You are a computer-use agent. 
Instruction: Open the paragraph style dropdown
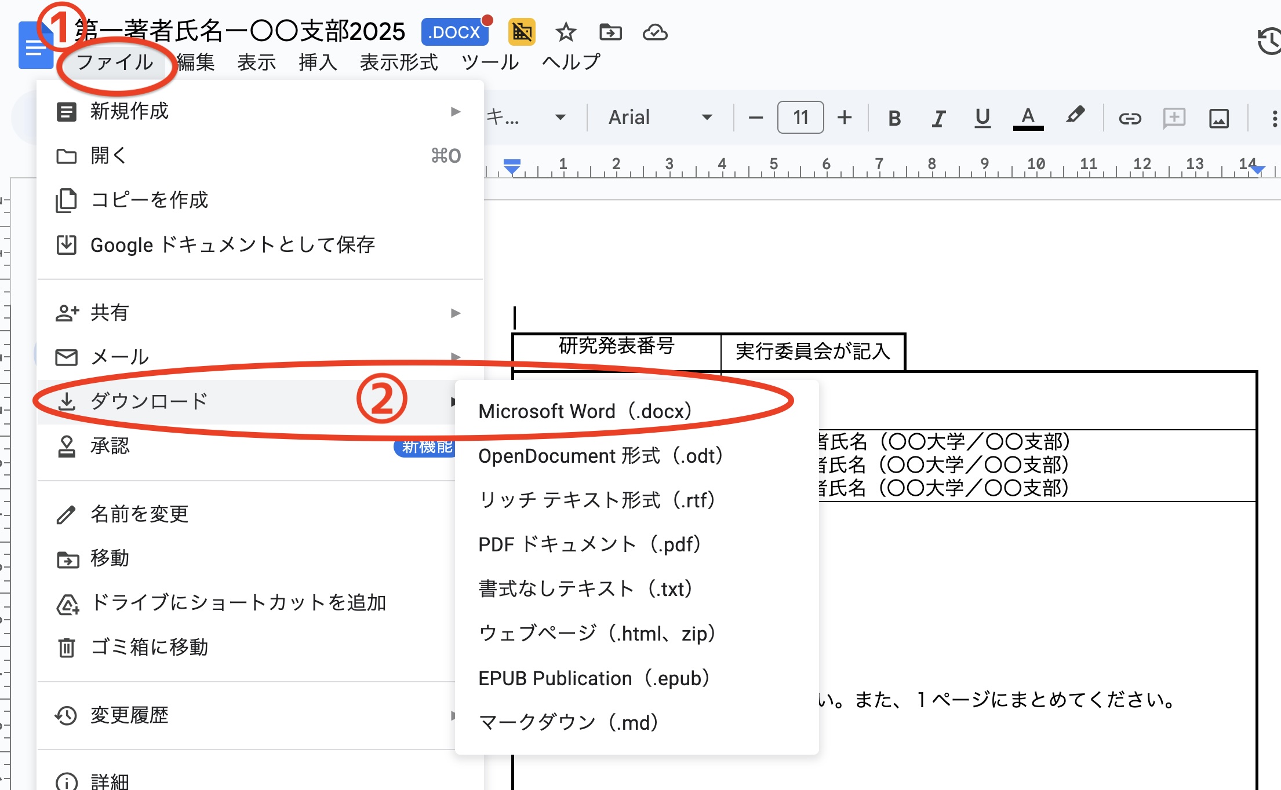pyautogui.click(x=525, y=118)
